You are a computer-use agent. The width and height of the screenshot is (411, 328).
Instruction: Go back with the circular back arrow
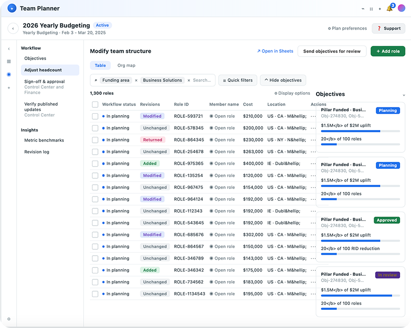13,28
